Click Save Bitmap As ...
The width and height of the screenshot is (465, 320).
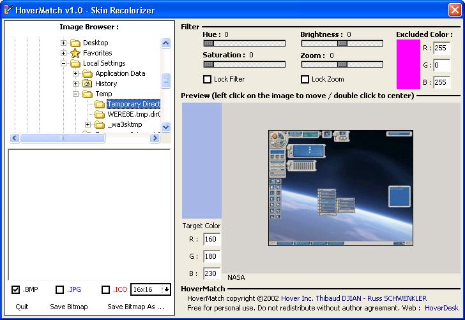(136, 307)
